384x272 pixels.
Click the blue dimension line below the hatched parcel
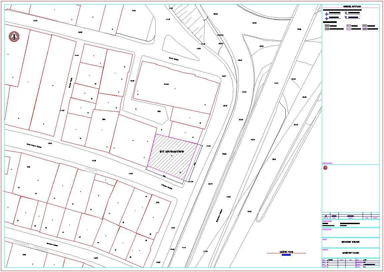pyautogui.click(x=164, y=176)
